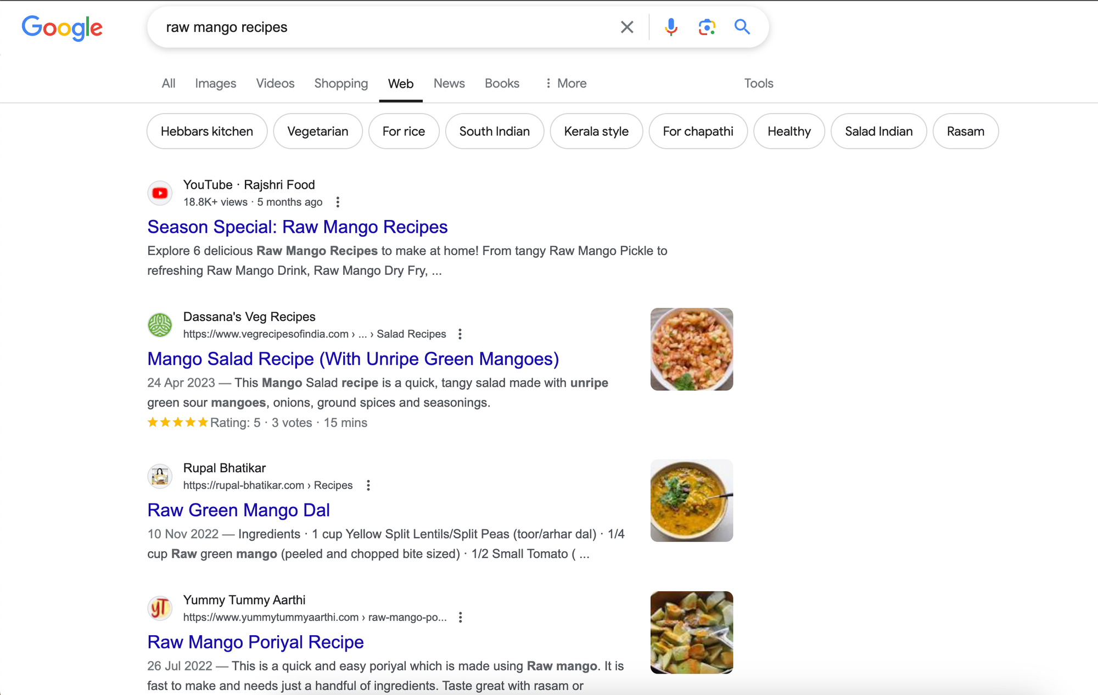Click the Kerala style filter chip
This screenshot has height=695, width=1098.
pyautogui.click(x=597, y=131)
